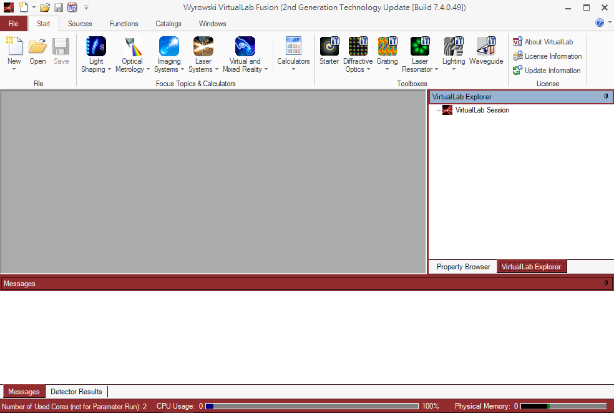Expand the Light Shaping dropdown arrow

[109, 69]
